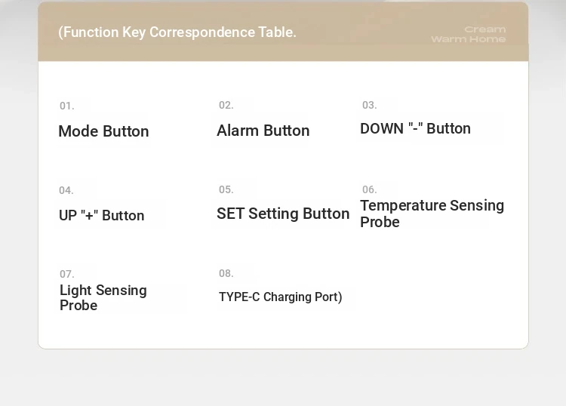Click the 08. number label
This screenshot has width=566, height=406.
tap(226, 273)
